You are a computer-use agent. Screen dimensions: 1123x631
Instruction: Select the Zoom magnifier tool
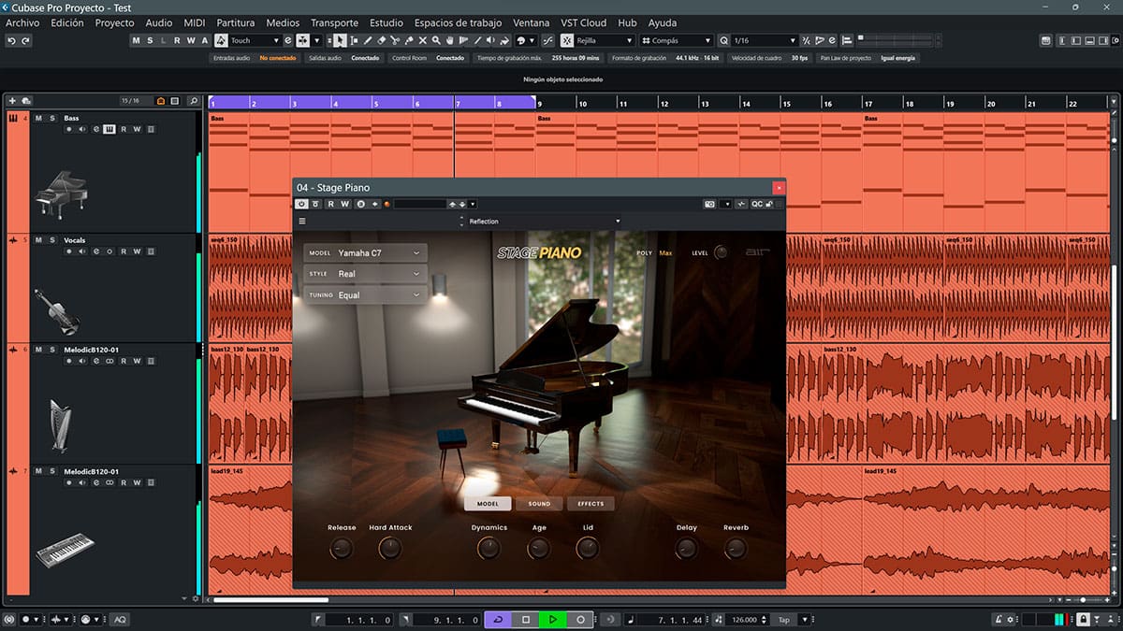coord(436,40)
